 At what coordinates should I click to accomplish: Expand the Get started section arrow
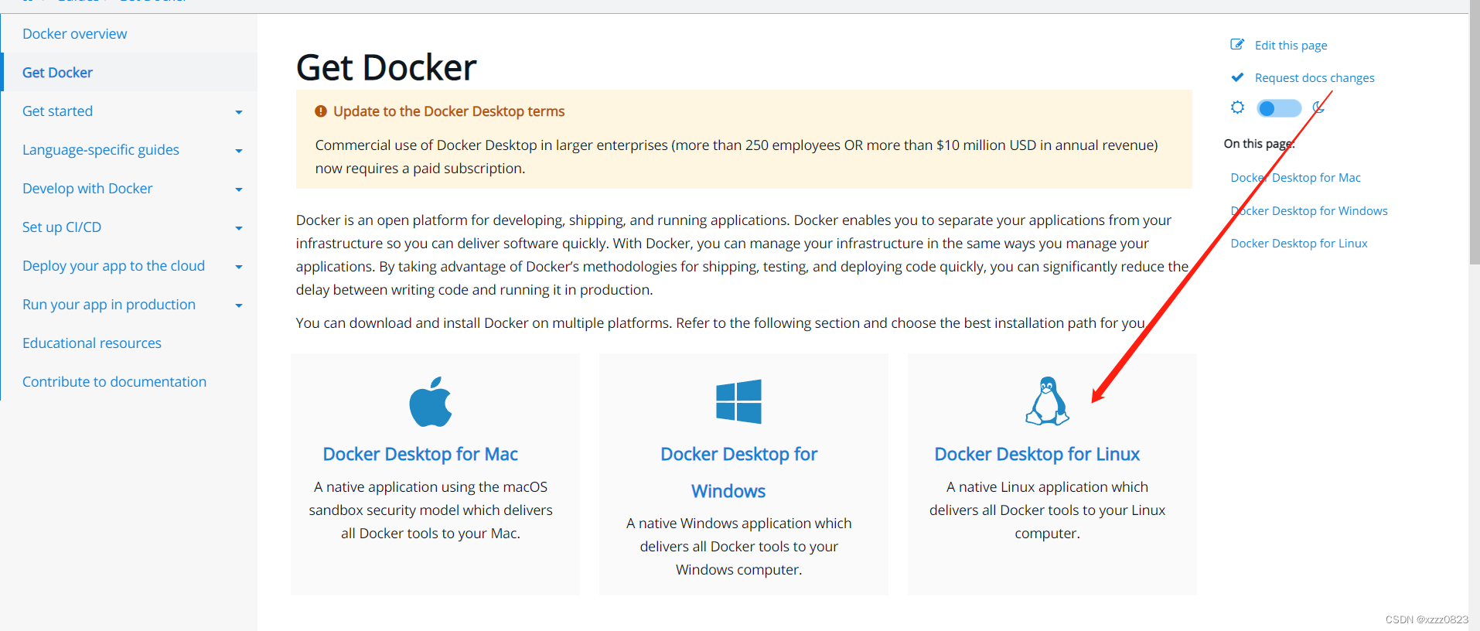point(239,112)
